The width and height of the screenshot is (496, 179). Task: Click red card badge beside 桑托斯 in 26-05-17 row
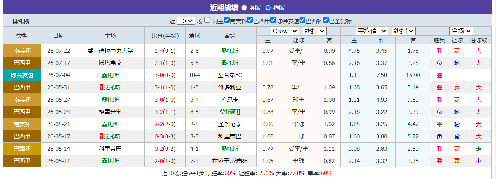[102, 136]
